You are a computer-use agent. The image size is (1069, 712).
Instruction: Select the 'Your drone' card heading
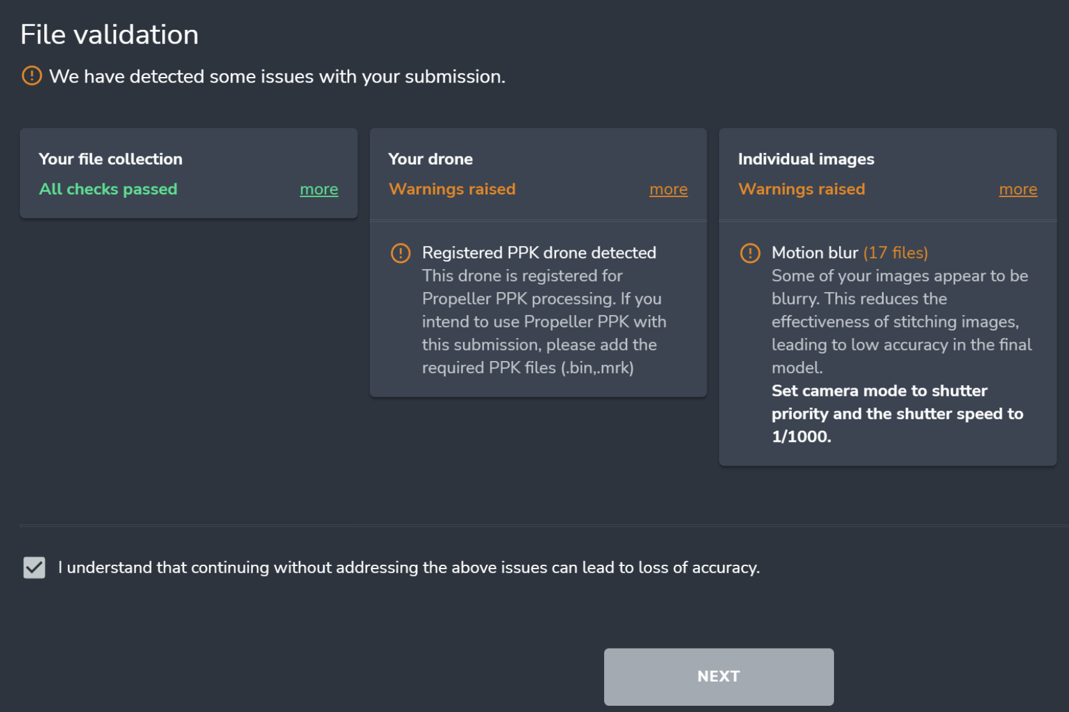point(430,159)
